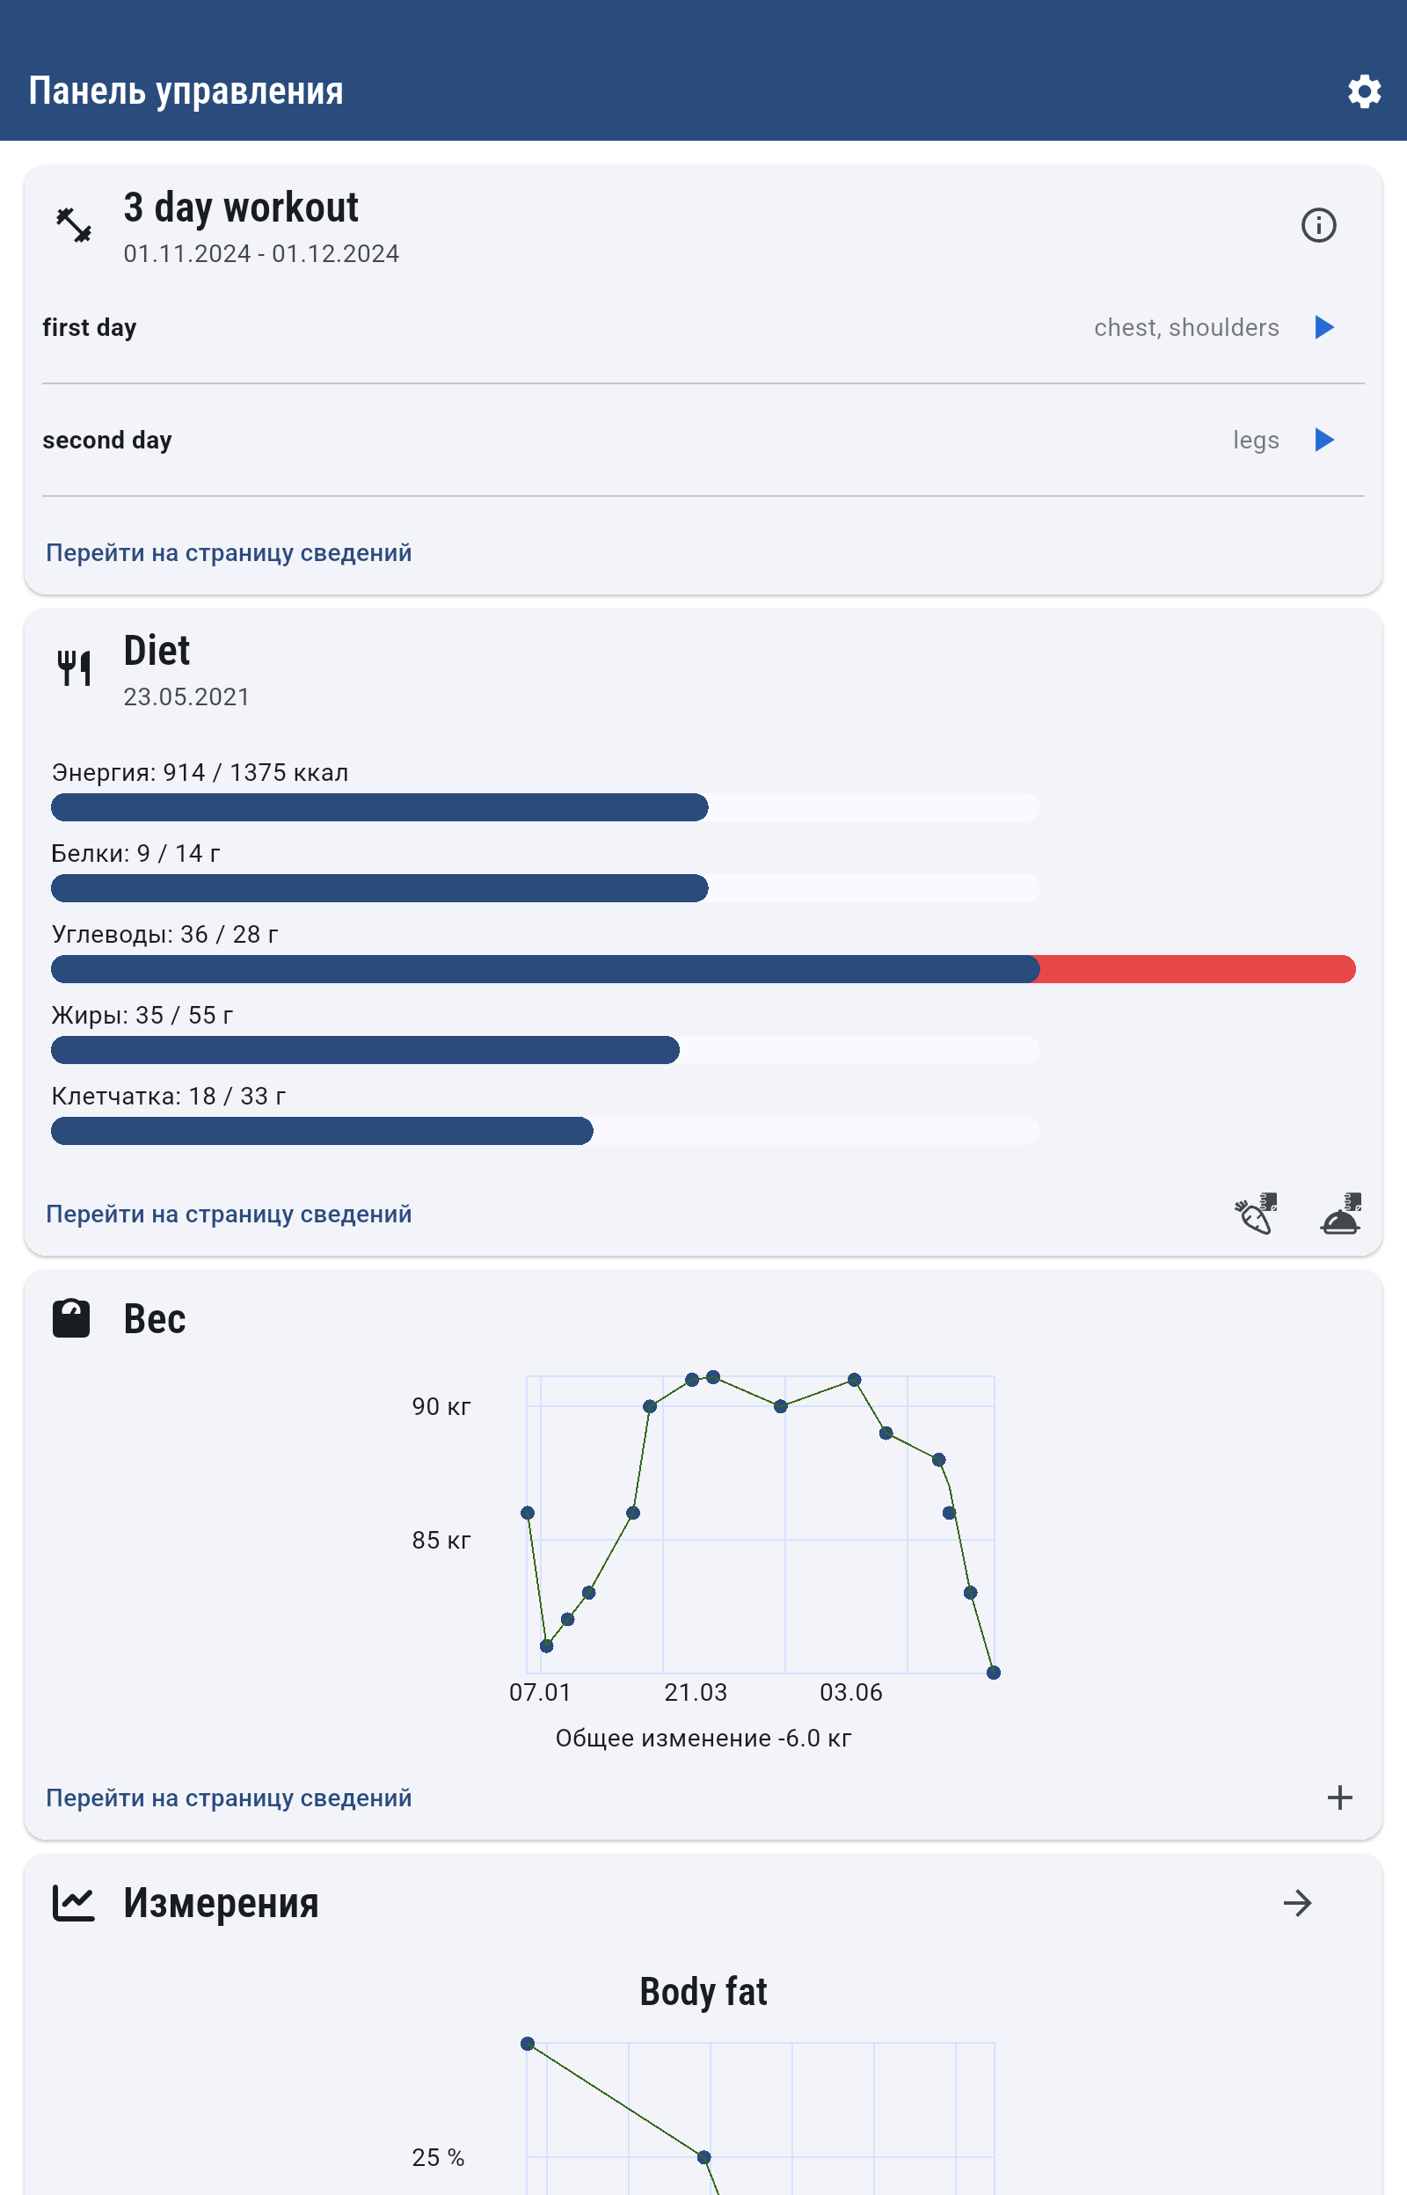This screenshot has height=2195, width=1407.
Task: Click the dumbbell icon beside 3 day workout
Action: point(74,225)
